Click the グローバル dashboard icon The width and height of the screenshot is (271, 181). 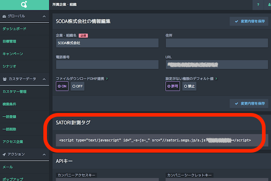coord(4,16)
